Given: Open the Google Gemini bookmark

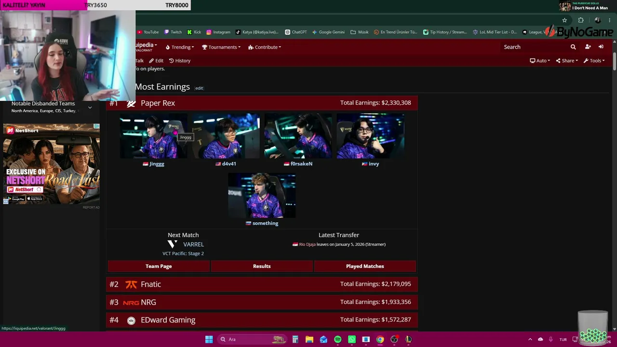Looking at the screenshot, I should click(x=328, y=32).
